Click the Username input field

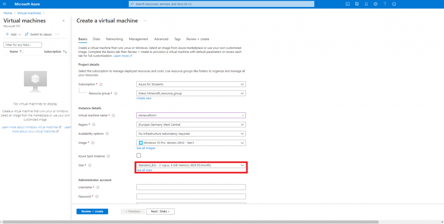[191, 187]
